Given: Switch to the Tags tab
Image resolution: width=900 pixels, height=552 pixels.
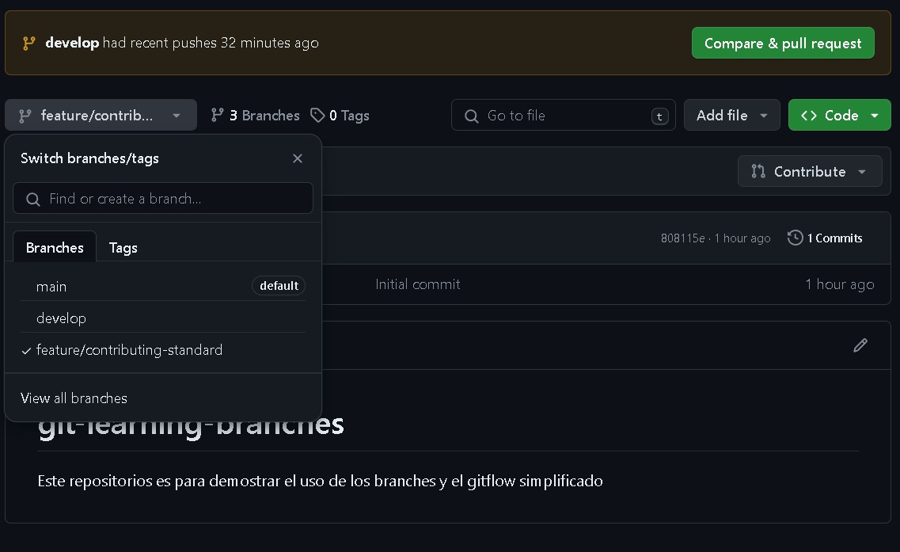Looking at the screenshot, I should click(x=123, y=248).
